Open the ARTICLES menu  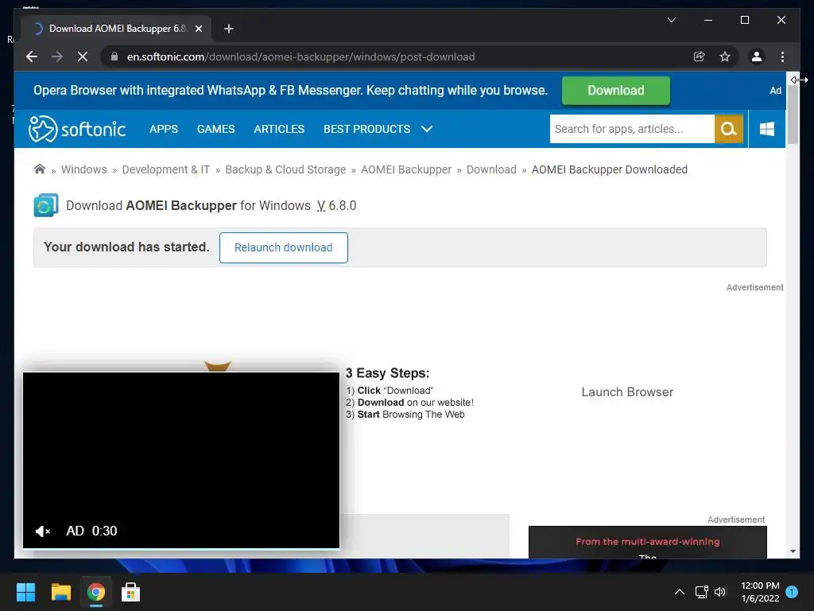[279, 129]
